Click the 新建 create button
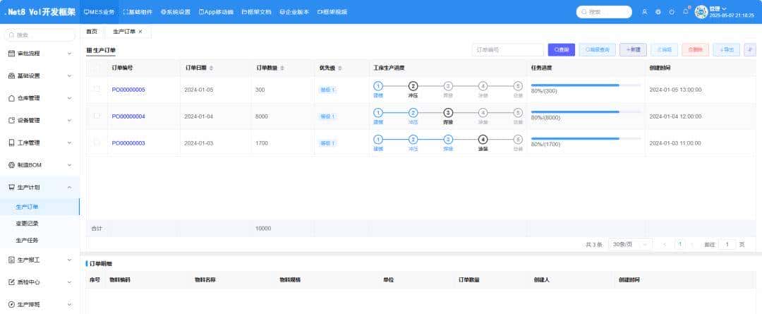Viewport: 762px width, 314px height. 633,49
